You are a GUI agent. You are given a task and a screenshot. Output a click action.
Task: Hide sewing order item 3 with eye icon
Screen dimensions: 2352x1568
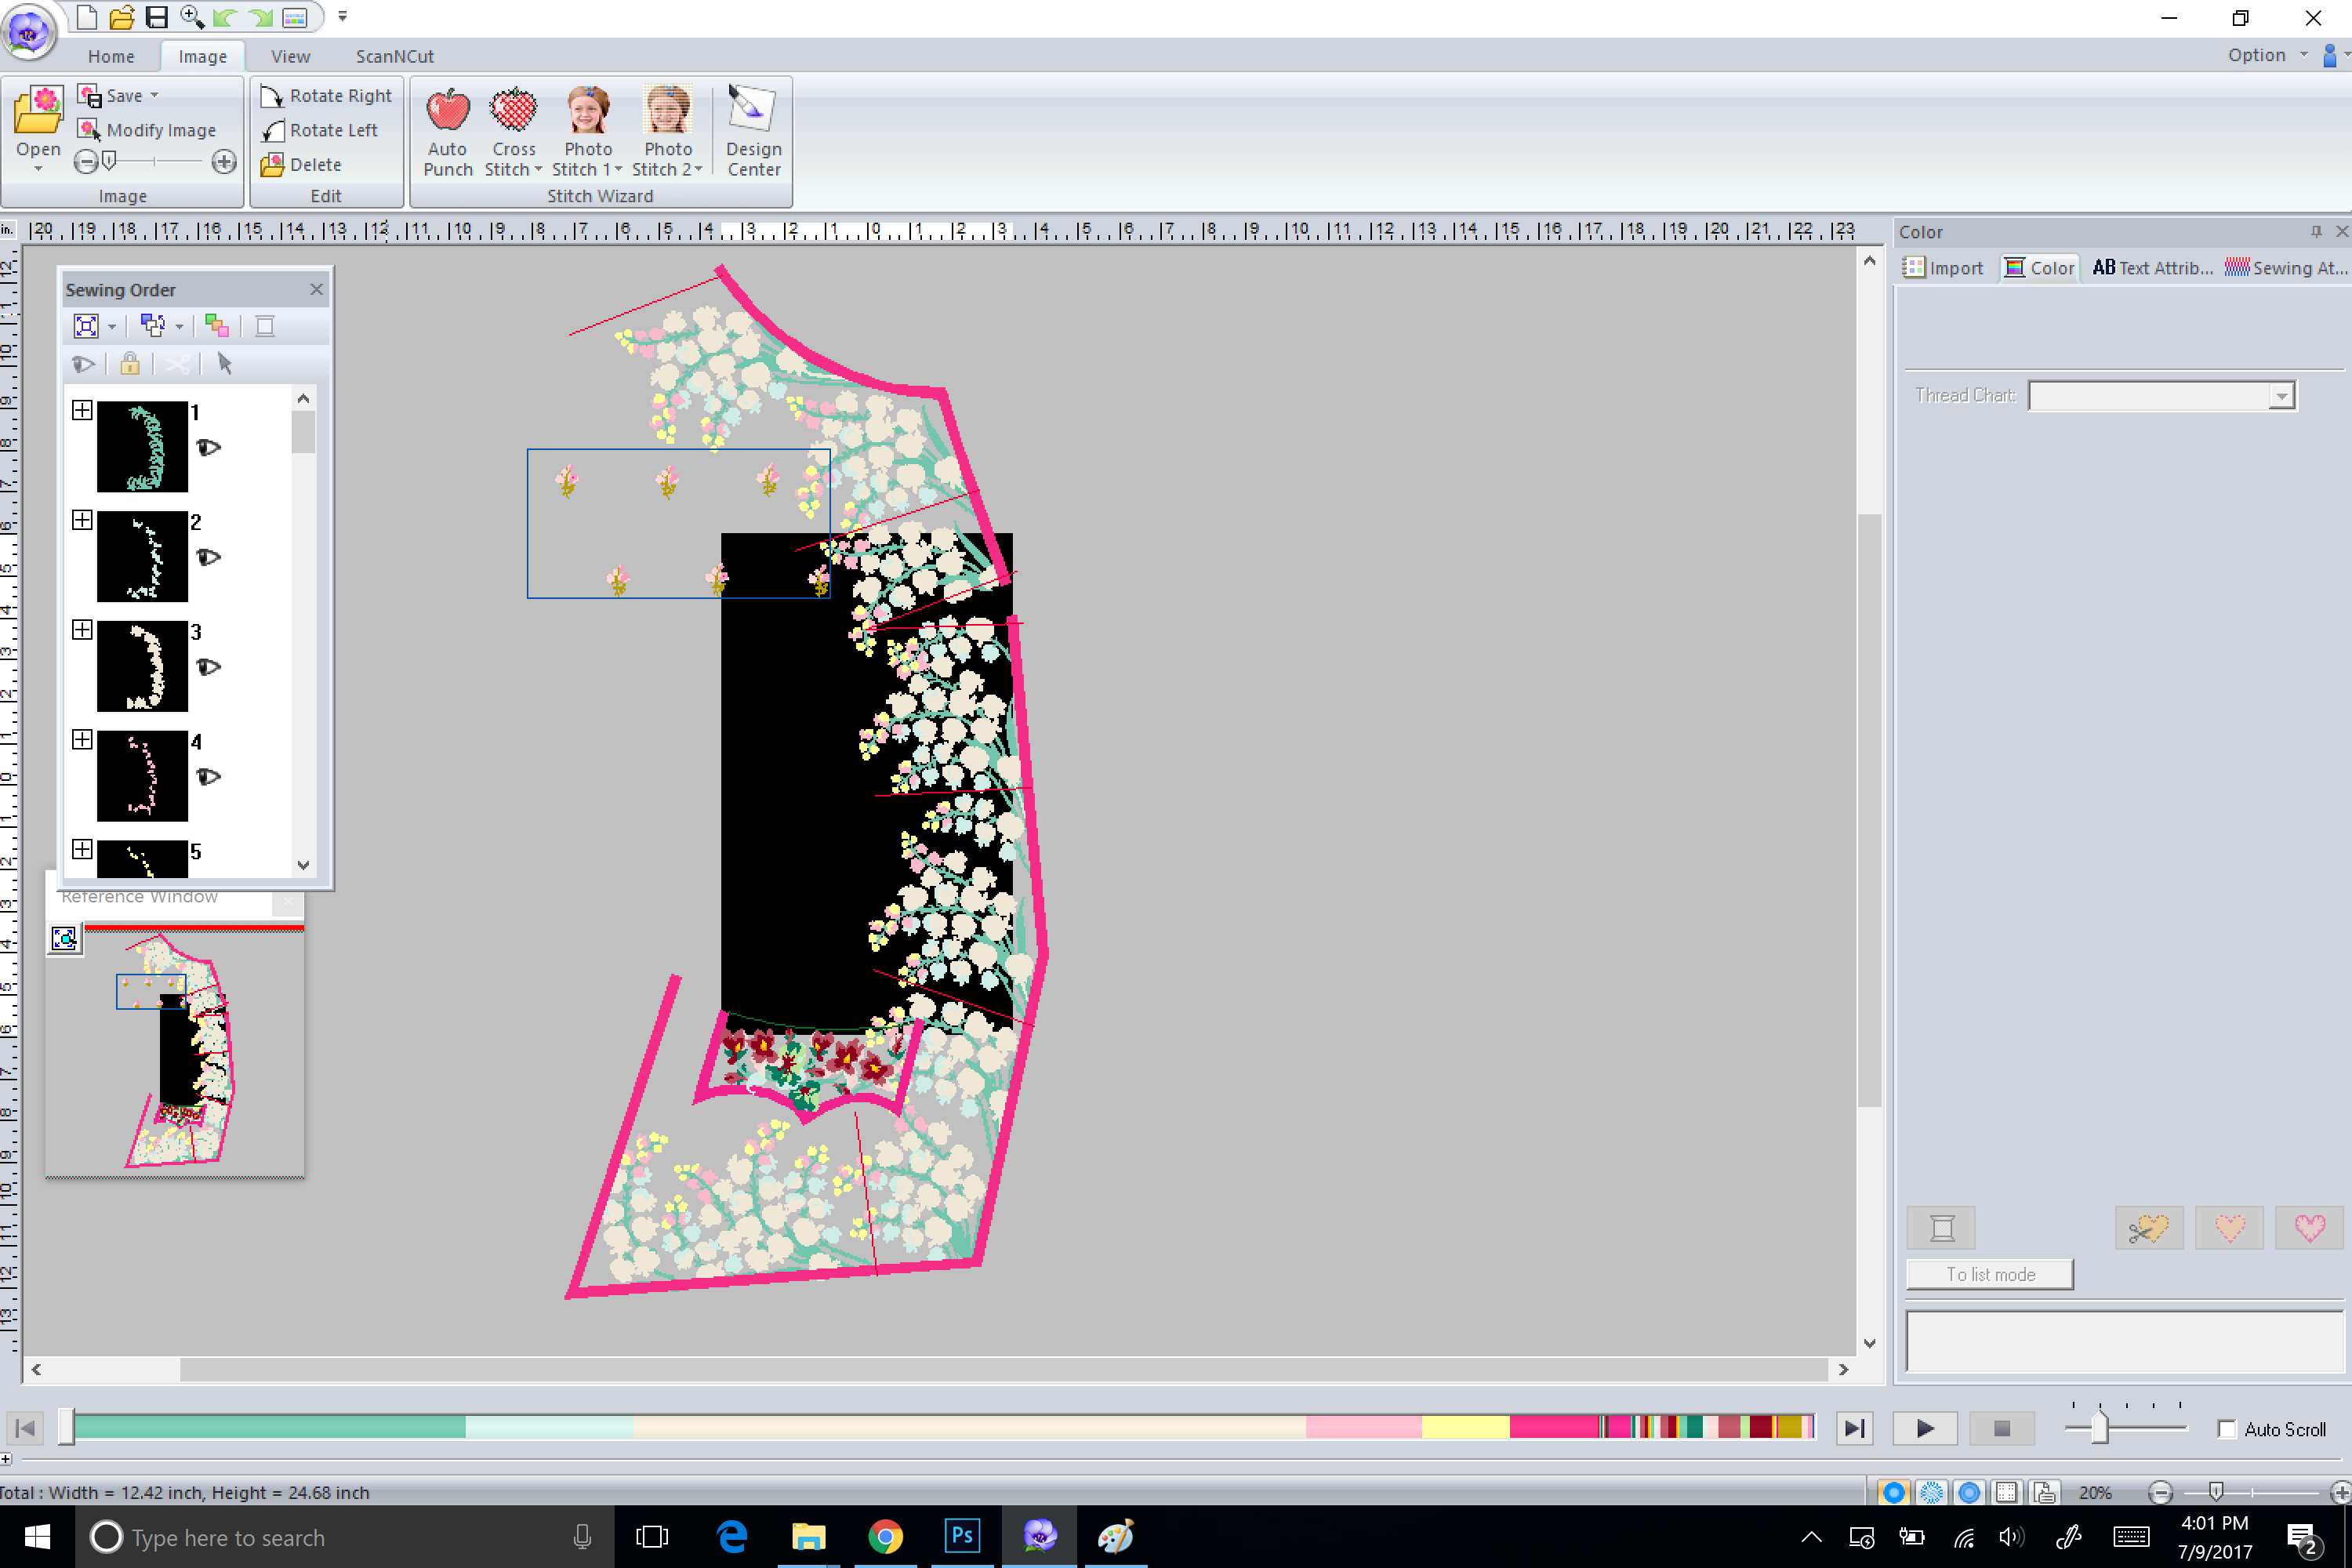[x=208, y=667]
